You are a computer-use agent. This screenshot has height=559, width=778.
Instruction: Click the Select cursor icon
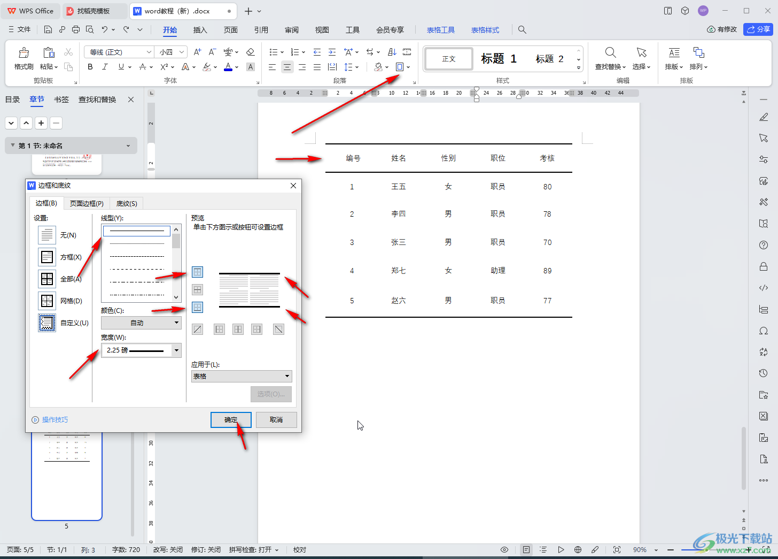click(x=641, y=52)
